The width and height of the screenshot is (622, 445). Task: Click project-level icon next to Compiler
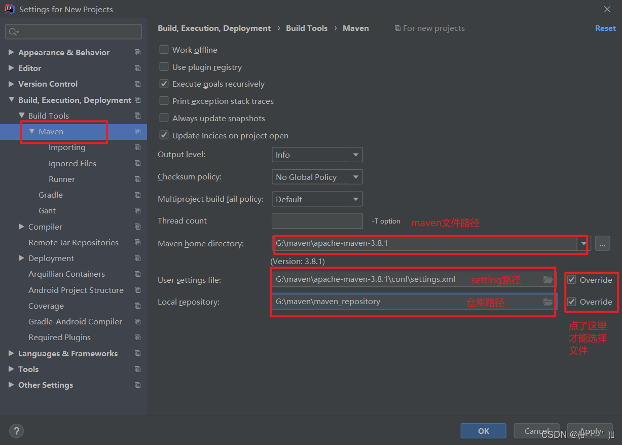(137, 227)
